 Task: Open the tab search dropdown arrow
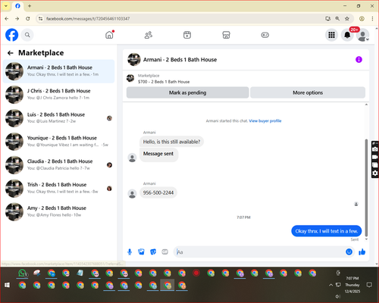[x=6, y=6]
